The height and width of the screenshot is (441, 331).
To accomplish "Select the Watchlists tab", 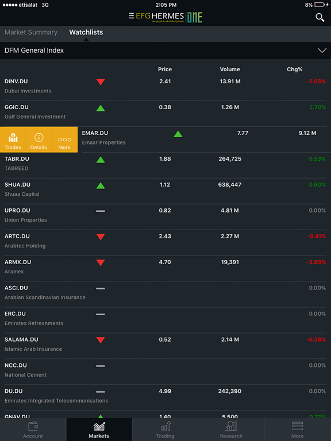I will tap(86, 32).
